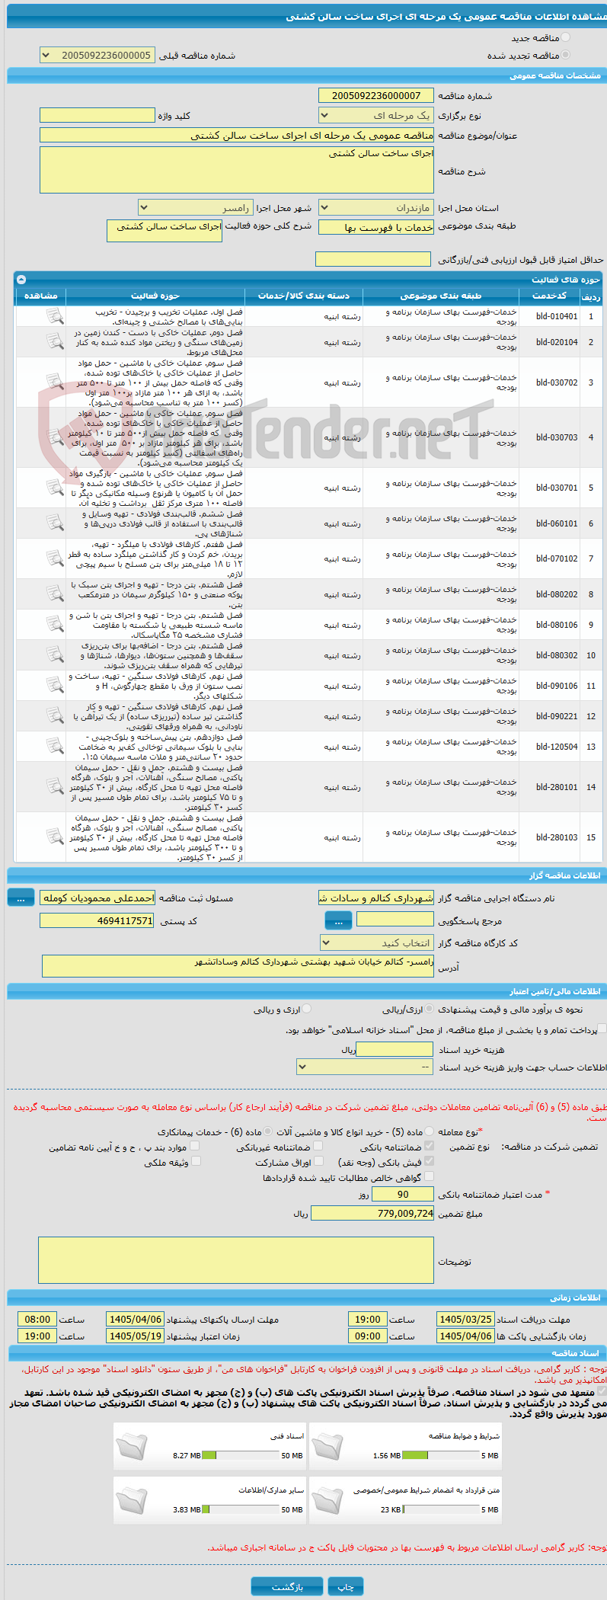Select ماده (6) خدمات پیمانکاری radio
Screen dimensions: 607x1600
[268, 1131]
